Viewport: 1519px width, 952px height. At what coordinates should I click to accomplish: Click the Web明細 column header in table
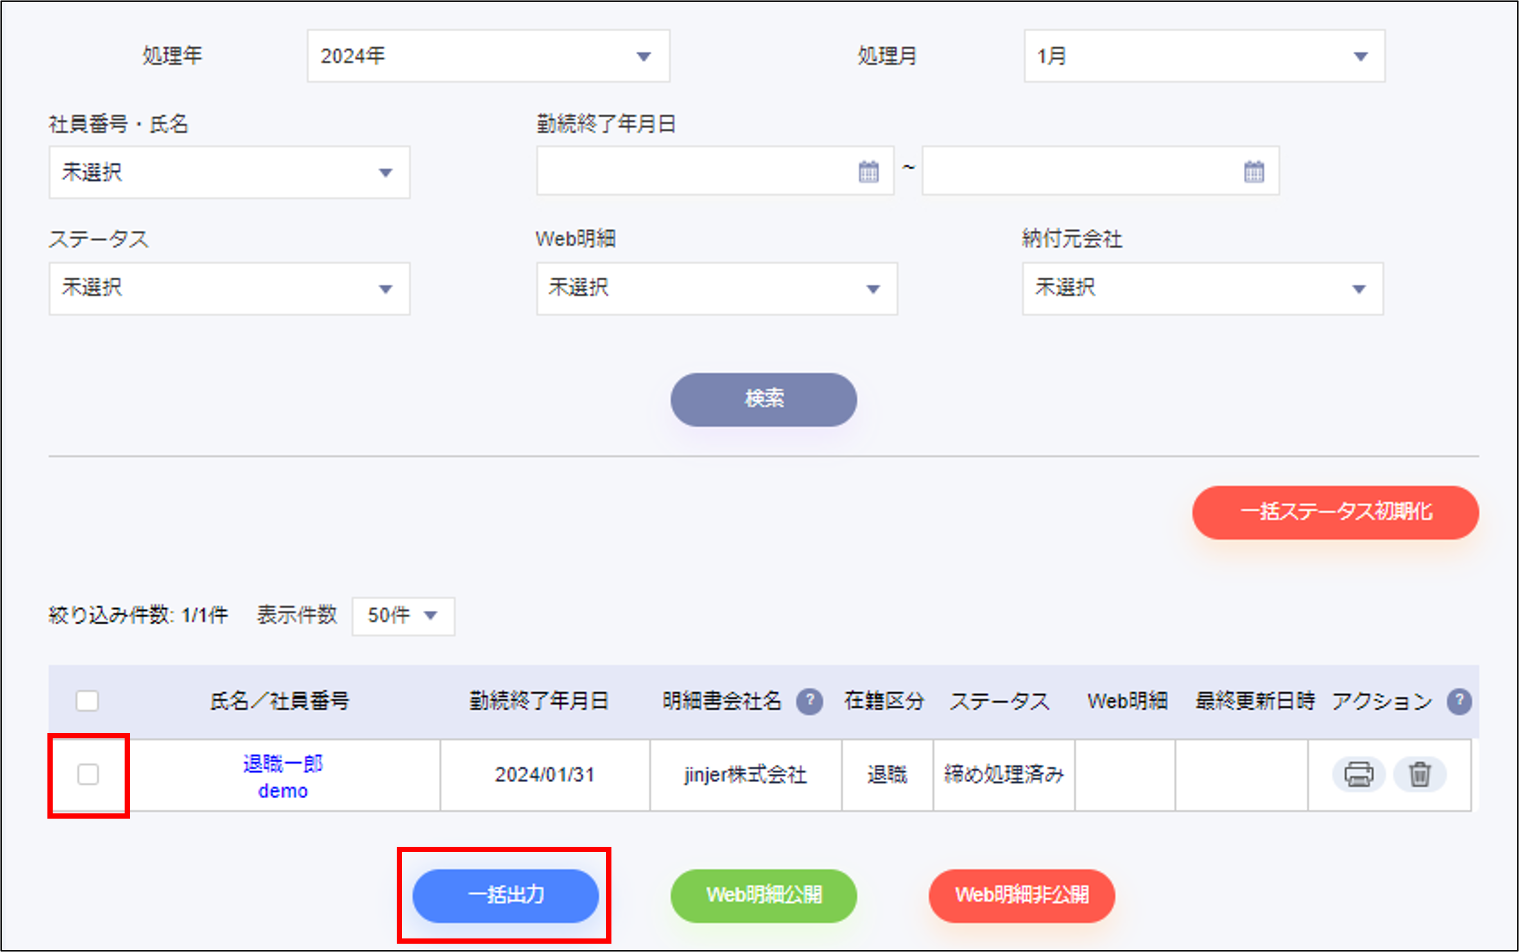tap(1128, 701)
